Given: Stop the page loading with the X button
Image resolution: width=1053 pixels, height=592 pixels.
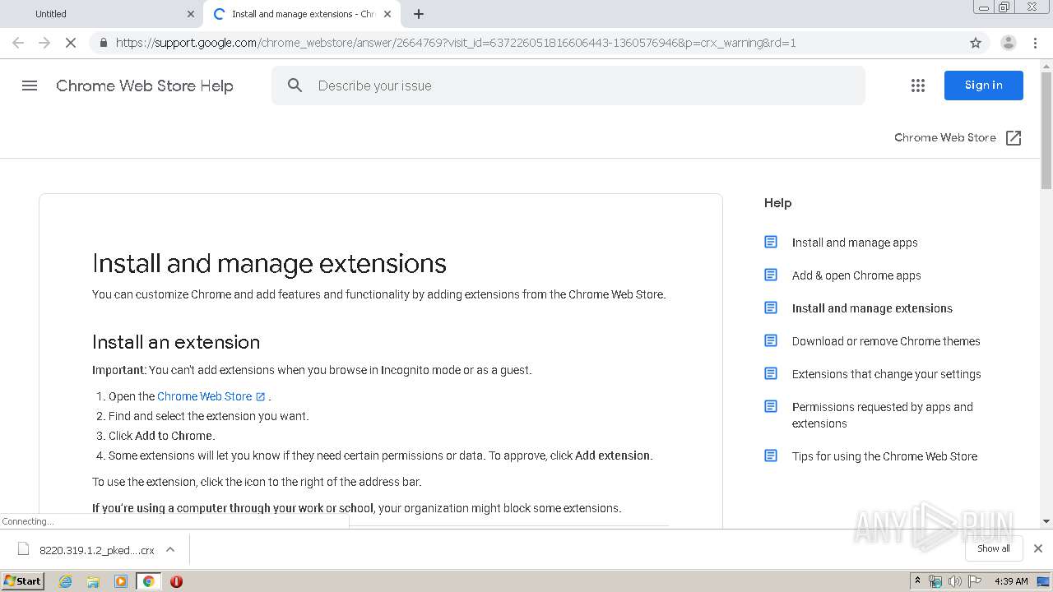Looking at the screenshot, I should (71, 43).
